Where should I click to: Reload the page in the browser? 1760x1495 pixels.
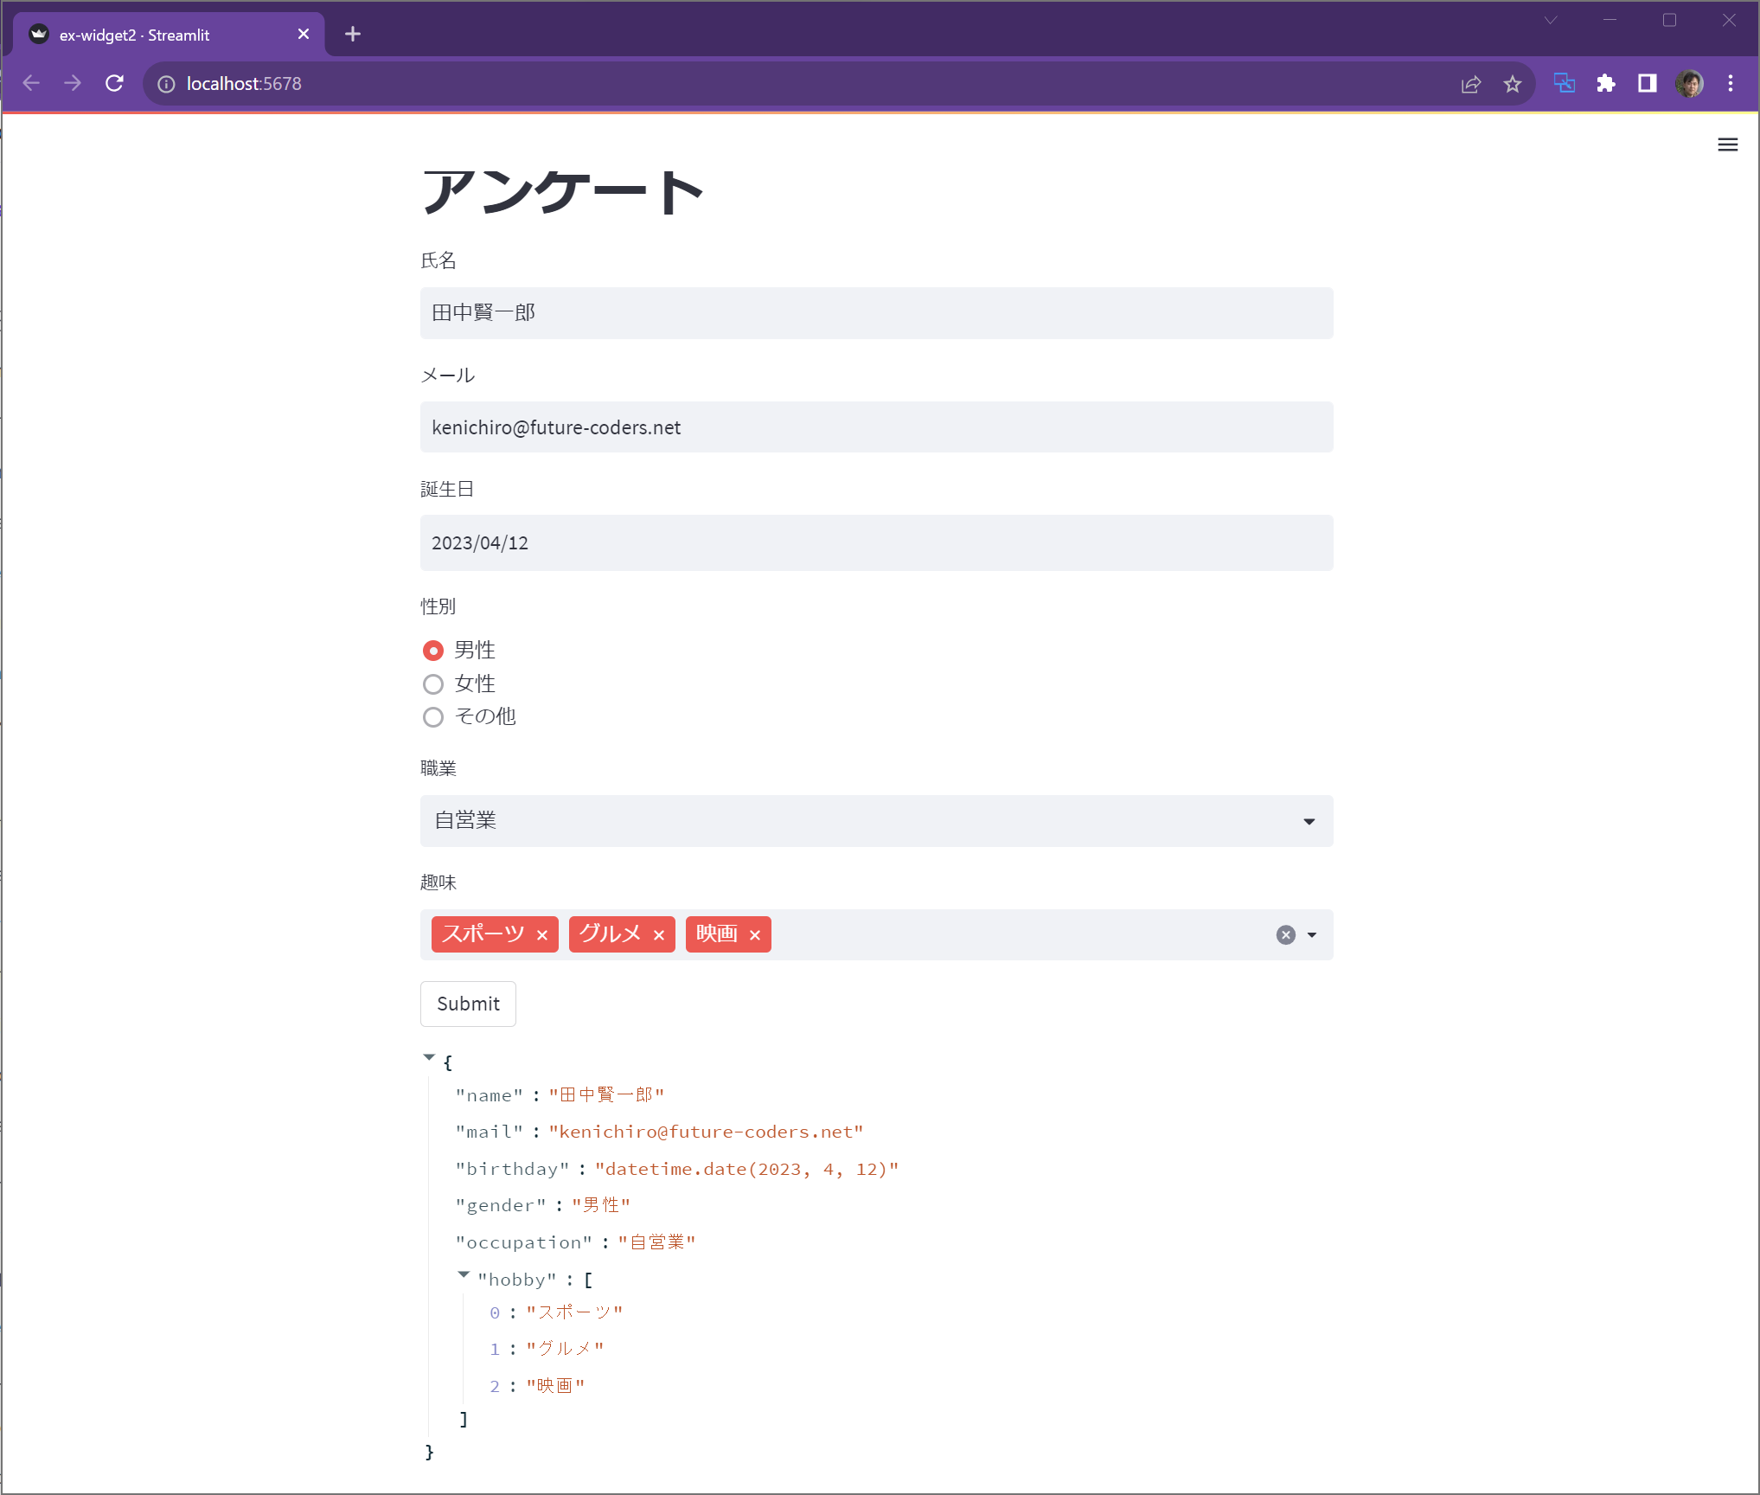pyautogui.click(x=114, y=83)
